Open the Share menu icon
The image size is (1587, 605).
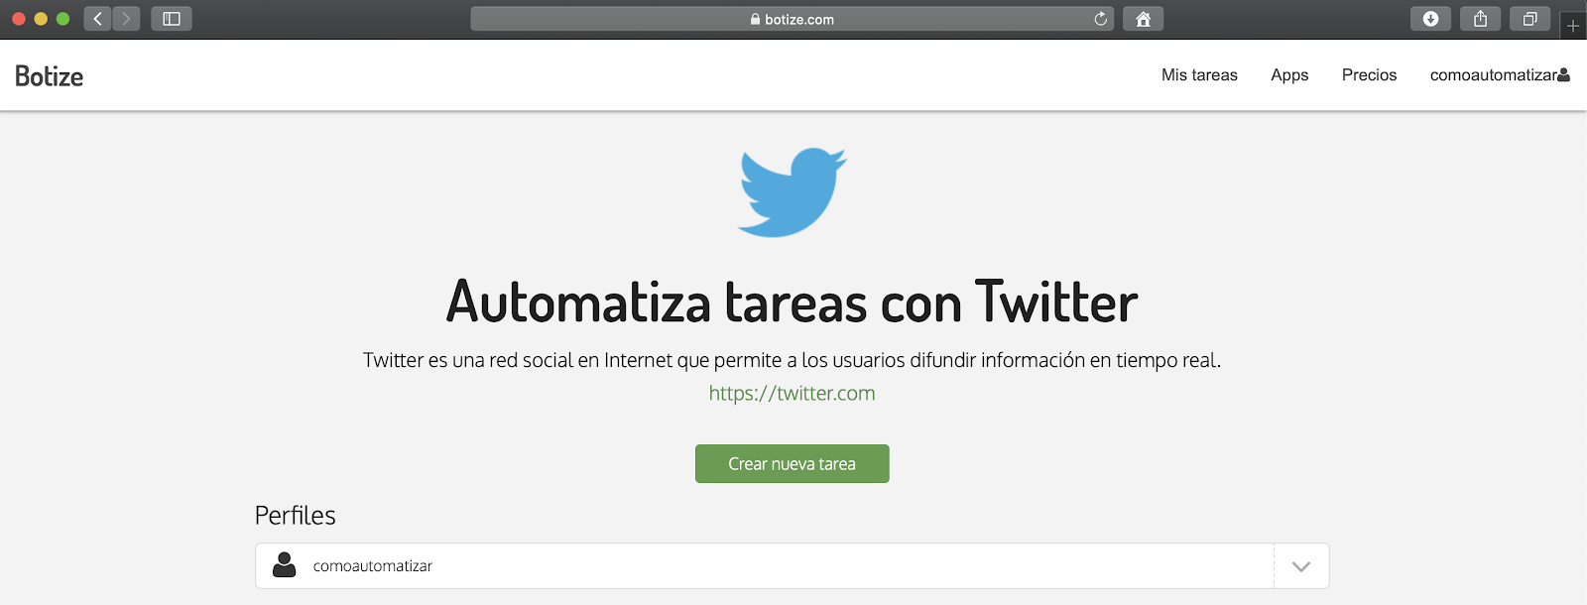tap(1480, 19)
